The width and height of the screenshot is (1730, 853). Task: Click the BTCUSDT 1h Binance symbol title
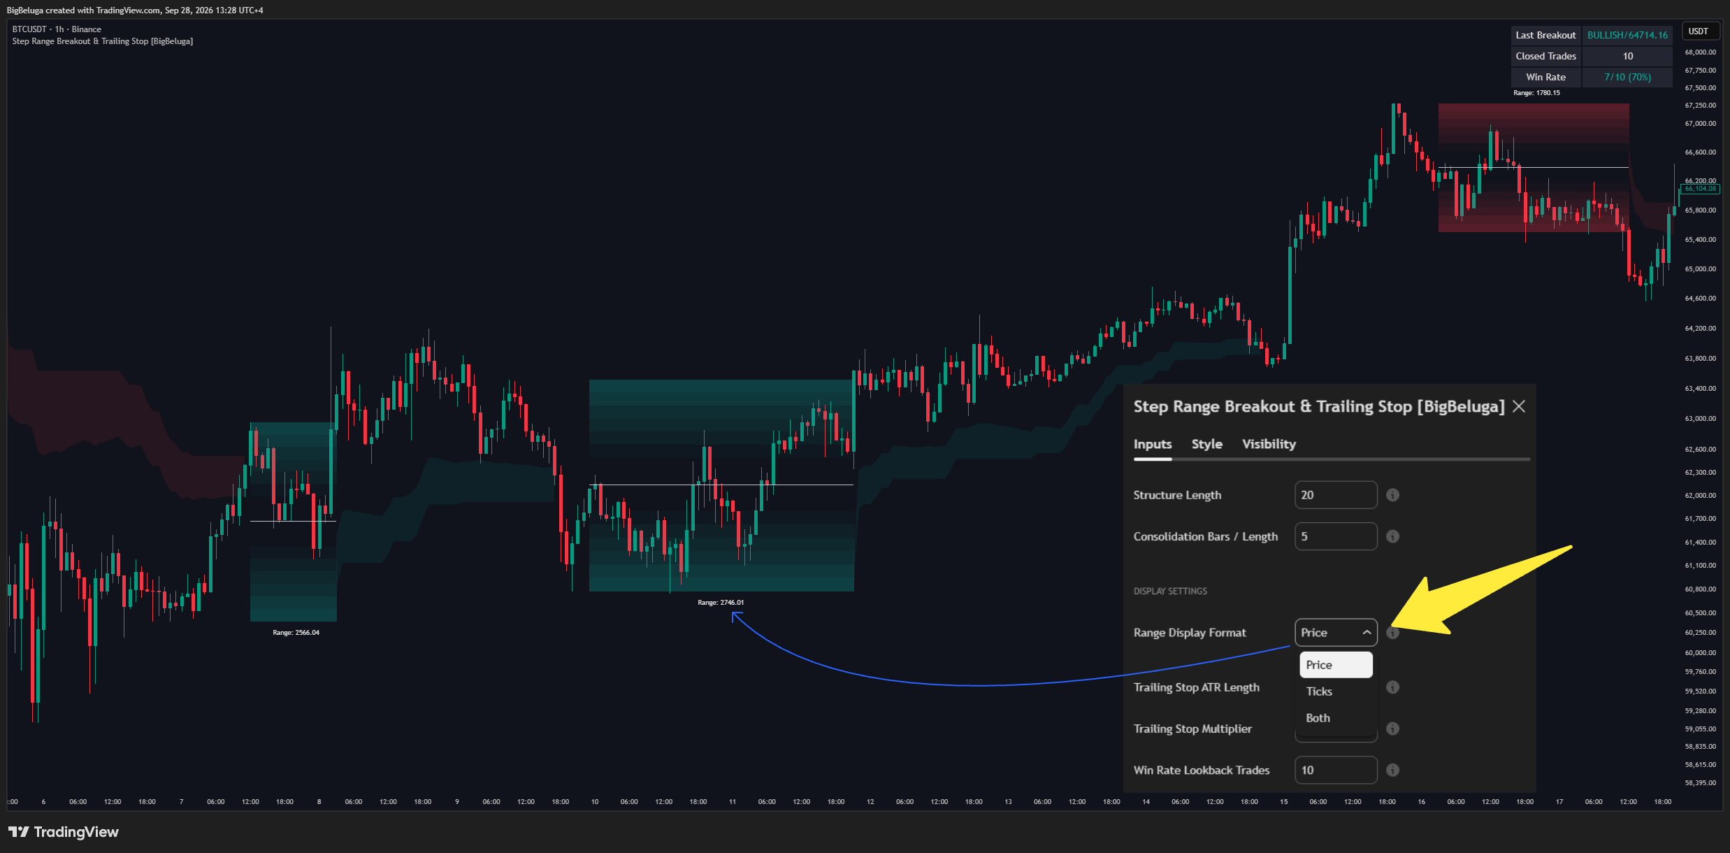(x=57, y=29)
